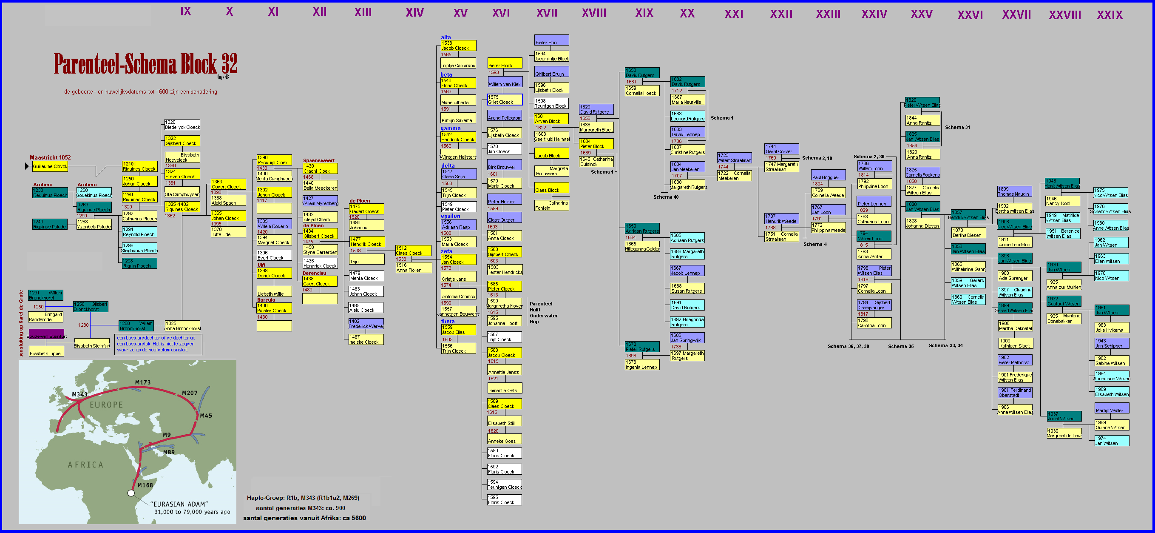Click the Eurasian Adam migration map

[x=128, y=442]
